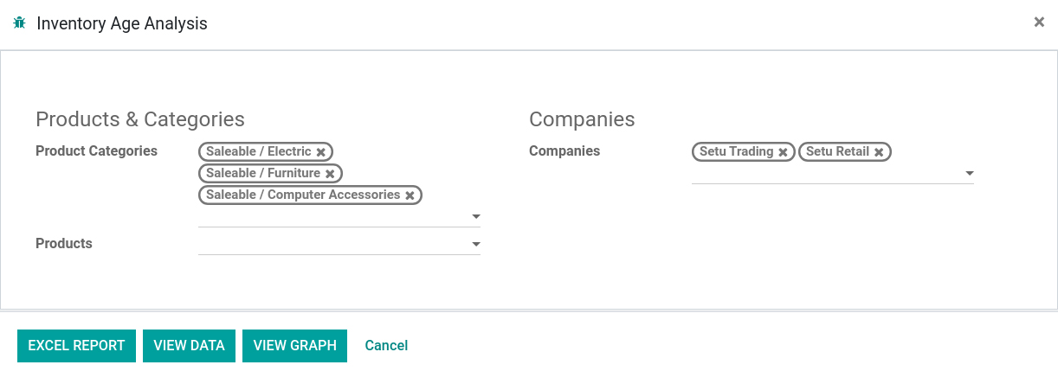Viewport: 1058px width, 384px height.
Task: Remove the Saleable / Electric category tag
Action: tap(321, 152)
